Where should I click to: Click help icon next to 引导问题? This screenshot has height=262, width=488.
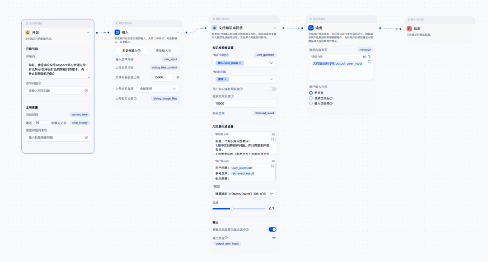point(39,84)
